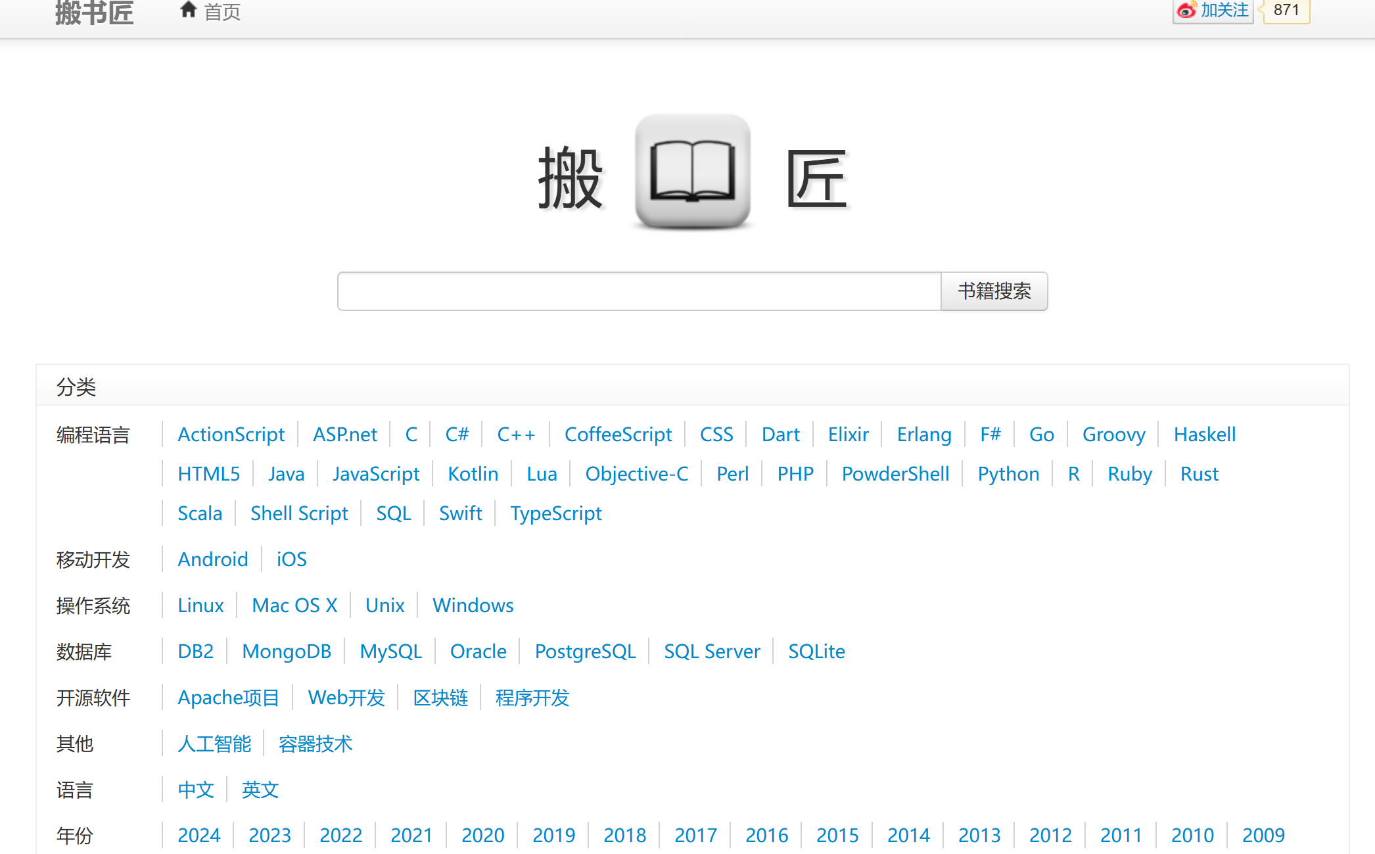Select the Lua category

tap(542, 474)
